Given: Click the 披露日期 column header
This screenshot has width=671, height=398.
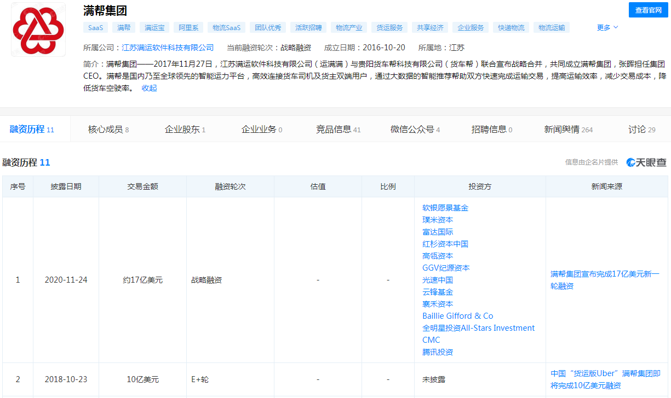Looking at the screenshot, I should point(66,186).
